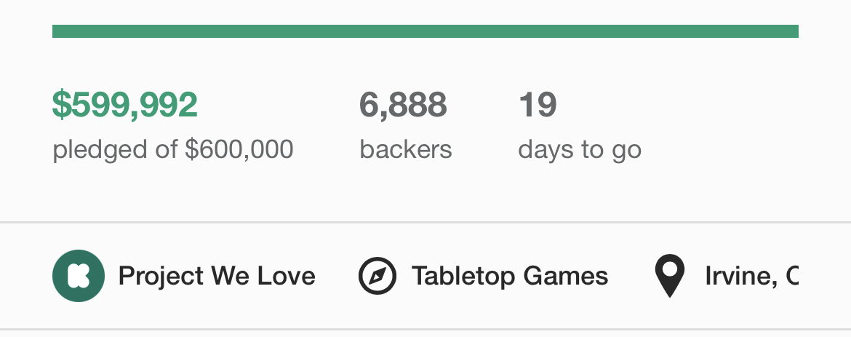Image resolution: width=851 pixels, height=337 pixels.
Task: Click the location pin icon
Action: [670, 276]
